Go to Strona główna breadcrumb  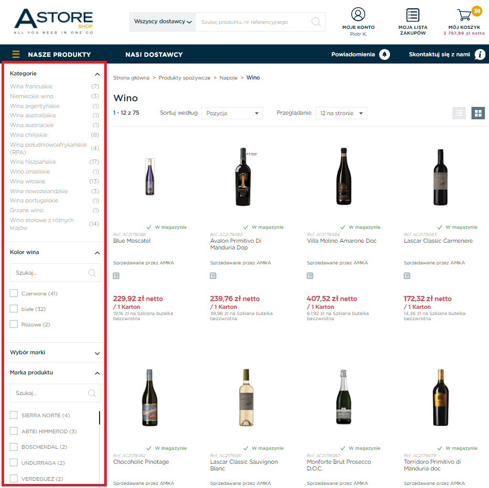pos(132,78)
